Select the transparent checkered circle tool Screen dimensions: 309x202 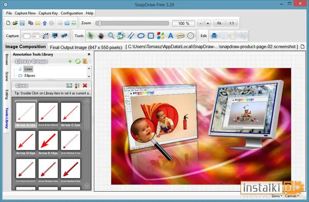190,36
